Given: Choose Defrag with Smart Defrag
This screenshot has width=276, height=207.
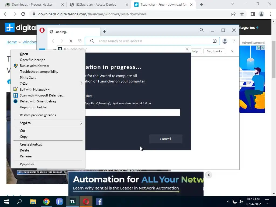Looking at the screenshot, I should click(48, 101).
